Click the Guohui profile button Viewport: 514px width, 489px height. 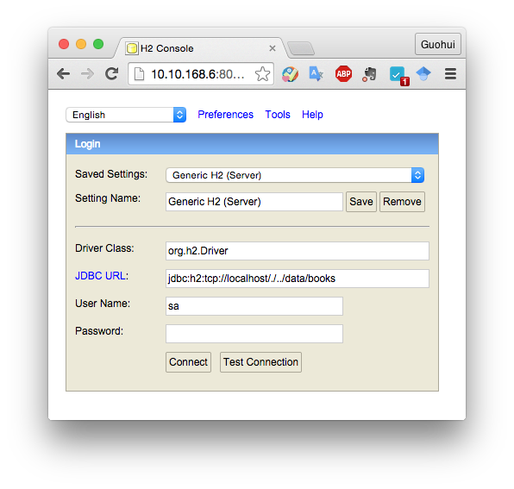coord(438,44)
